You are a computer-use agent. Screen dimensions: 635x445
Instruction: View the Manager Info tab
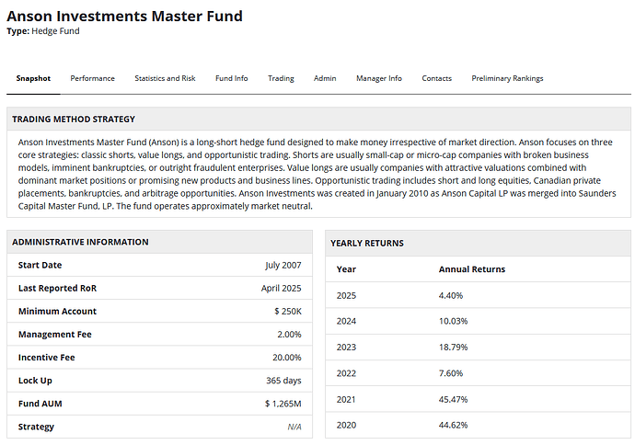(x=379, y=78)
